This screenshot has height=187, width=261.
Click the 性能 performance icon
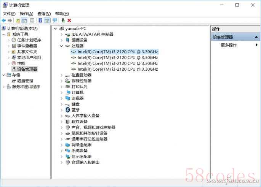pos(14,63)
